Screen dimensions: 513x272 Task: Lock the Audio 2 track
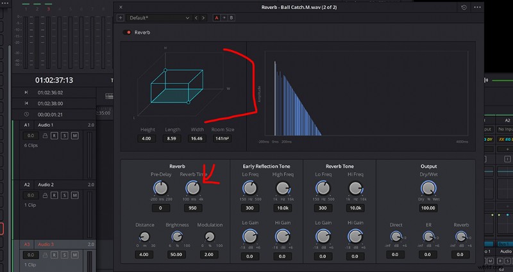point(45,195)
